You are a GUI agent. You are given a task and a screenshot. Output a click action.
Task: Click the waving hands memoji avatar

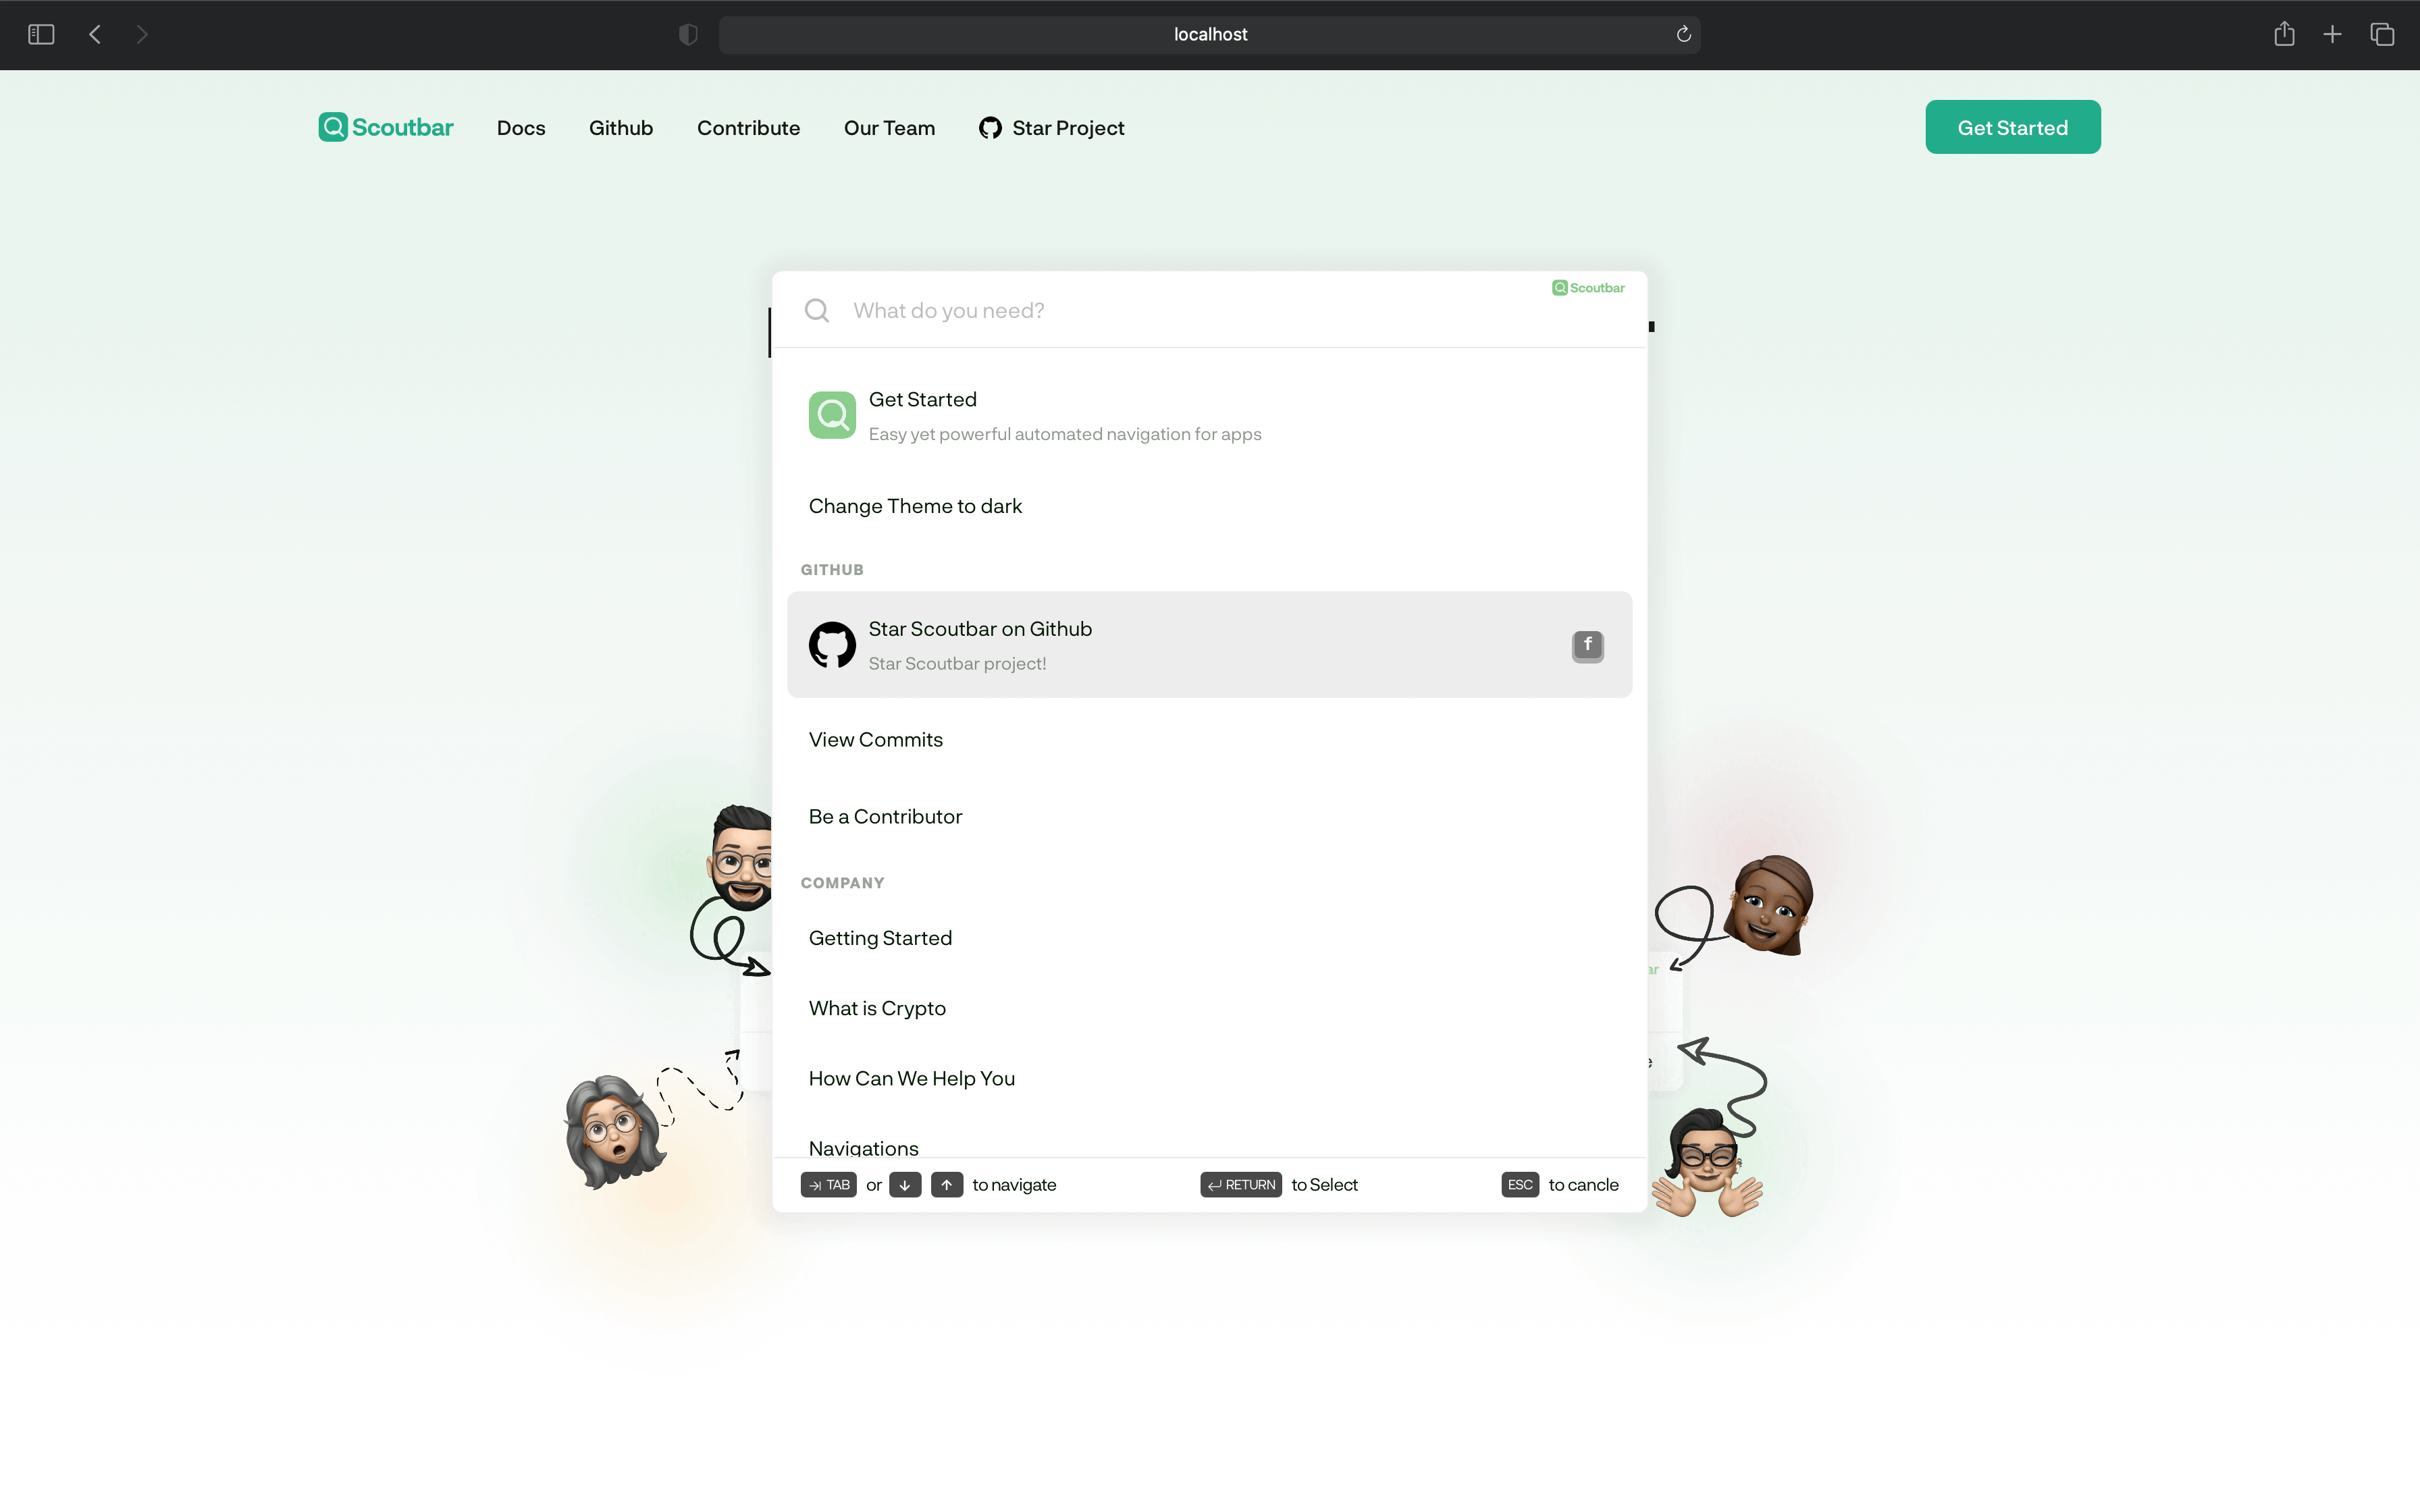(x=1708, y=1163)
